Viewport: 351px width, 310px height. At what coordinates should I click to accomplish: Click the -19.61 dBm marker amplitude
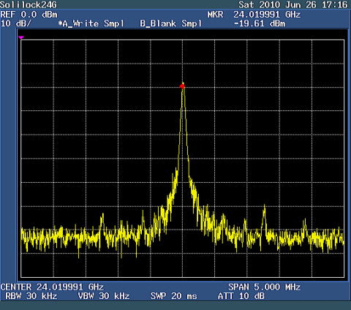(x=260, y=23)
